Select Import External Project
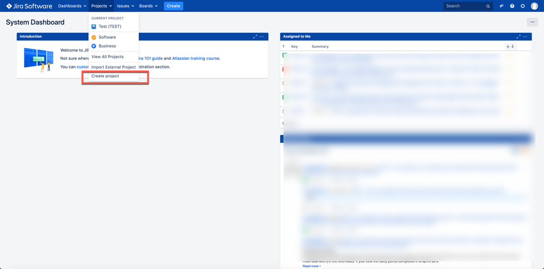Viewport: 544px width, 269px height. (x=114, y=67)
